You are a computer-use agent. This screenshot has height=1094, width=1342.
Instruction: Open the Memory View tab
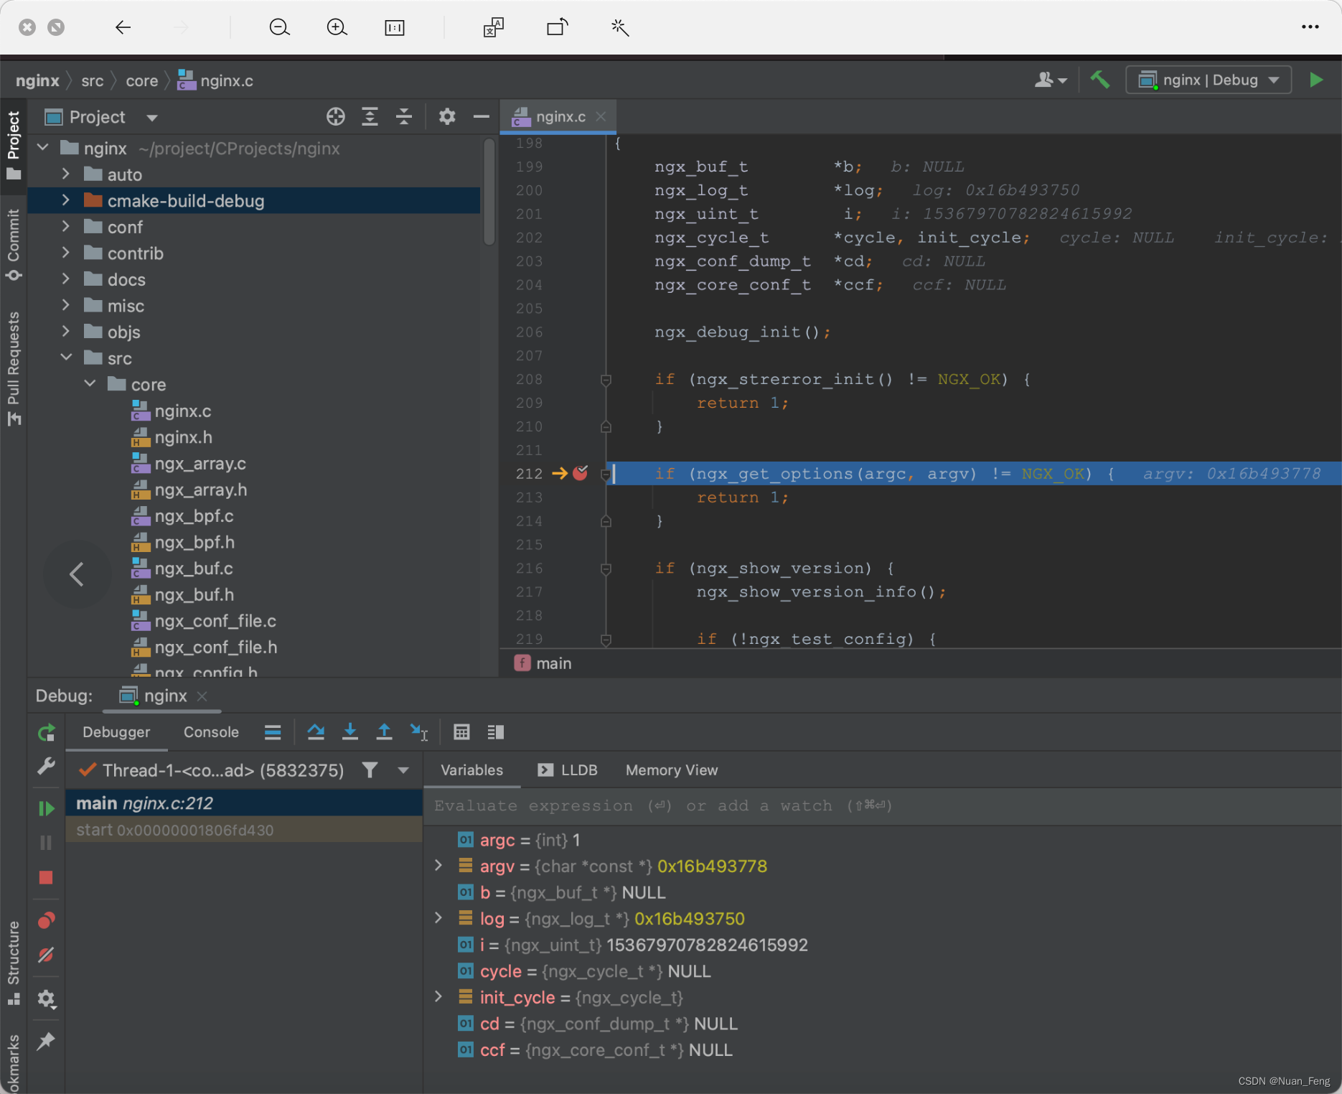[672, 770]
